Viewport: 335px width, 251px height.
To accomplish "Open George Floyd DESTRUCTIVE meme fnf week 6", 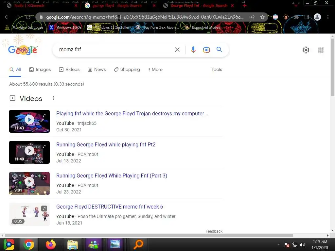I will [110, 207].
